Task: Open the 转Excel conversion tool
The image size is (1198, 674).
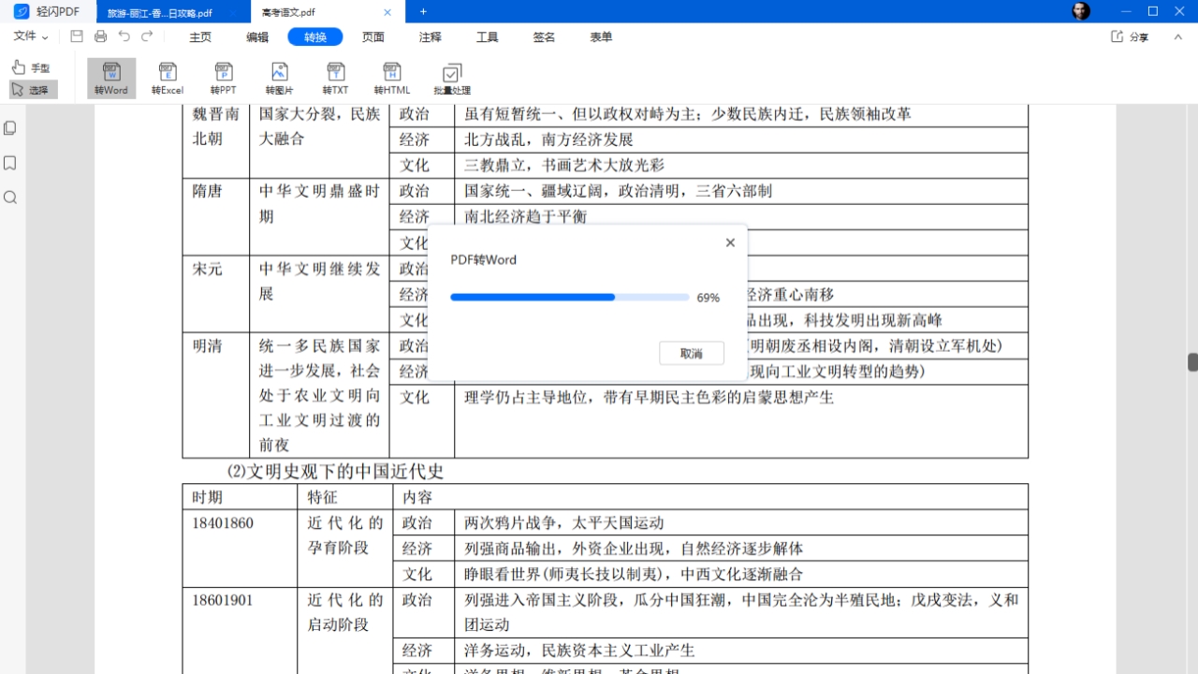Action: [167, 78]
